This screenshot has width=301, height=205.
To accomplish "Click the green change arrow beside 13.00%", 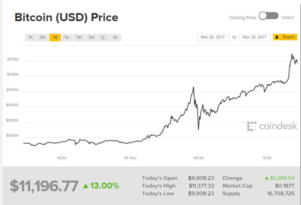I will pyautogui.click(x=85, y=186).
